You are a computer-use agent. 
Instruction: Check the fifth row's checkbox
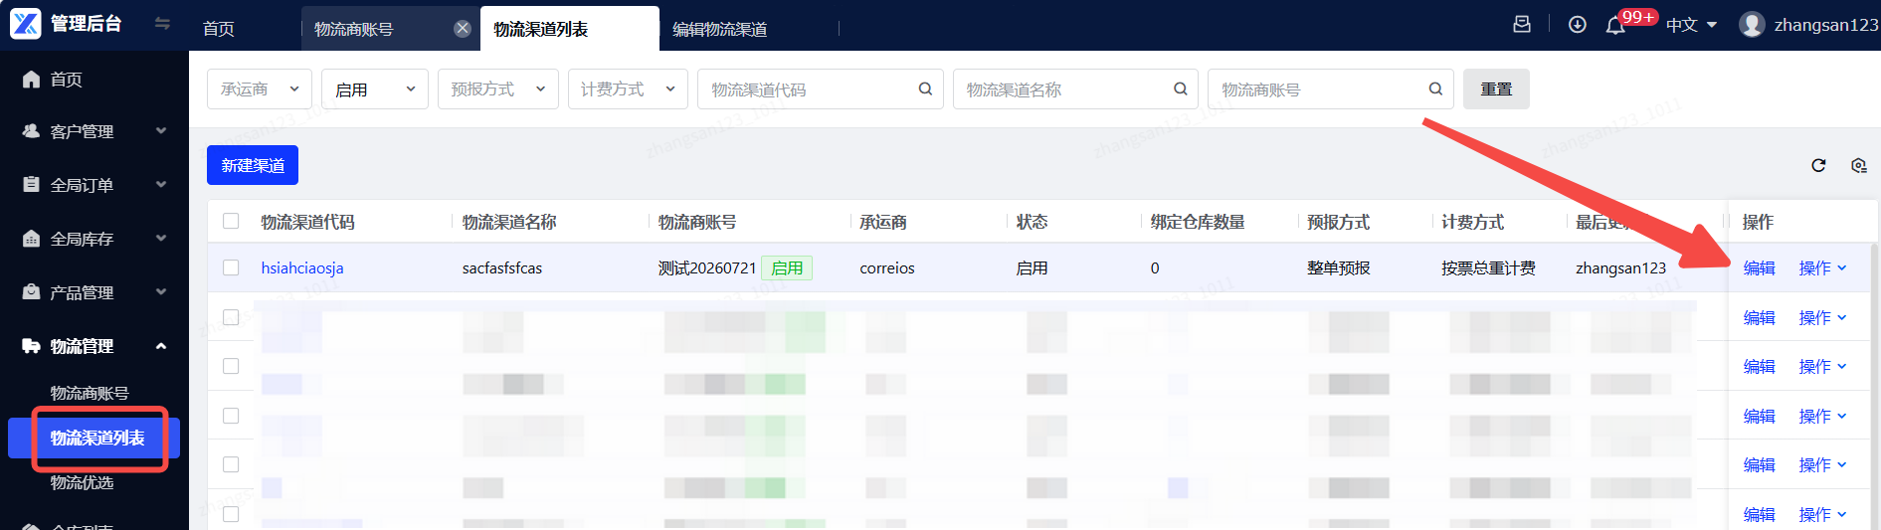coord(231,464)
